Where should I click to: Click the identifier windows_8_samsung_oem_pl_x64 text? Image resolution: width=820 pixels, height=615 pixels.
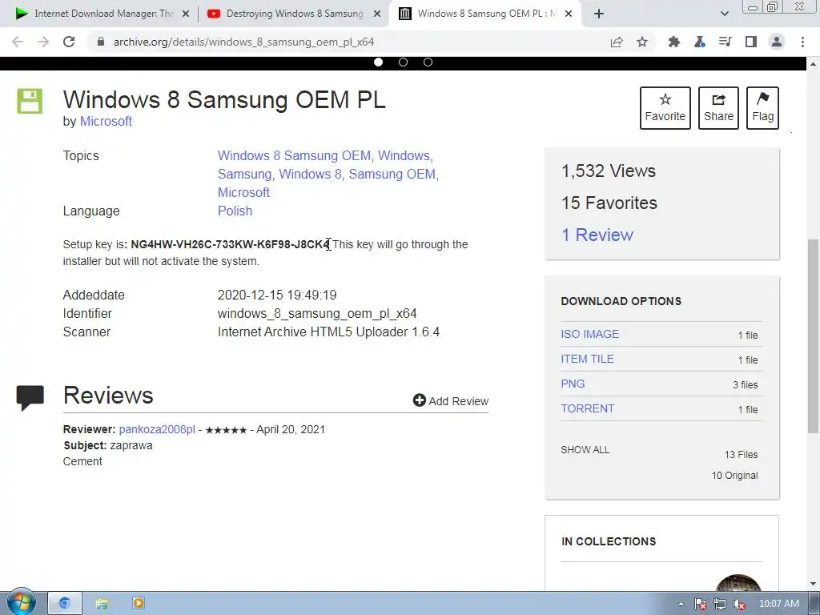click(x=317, y=313)
